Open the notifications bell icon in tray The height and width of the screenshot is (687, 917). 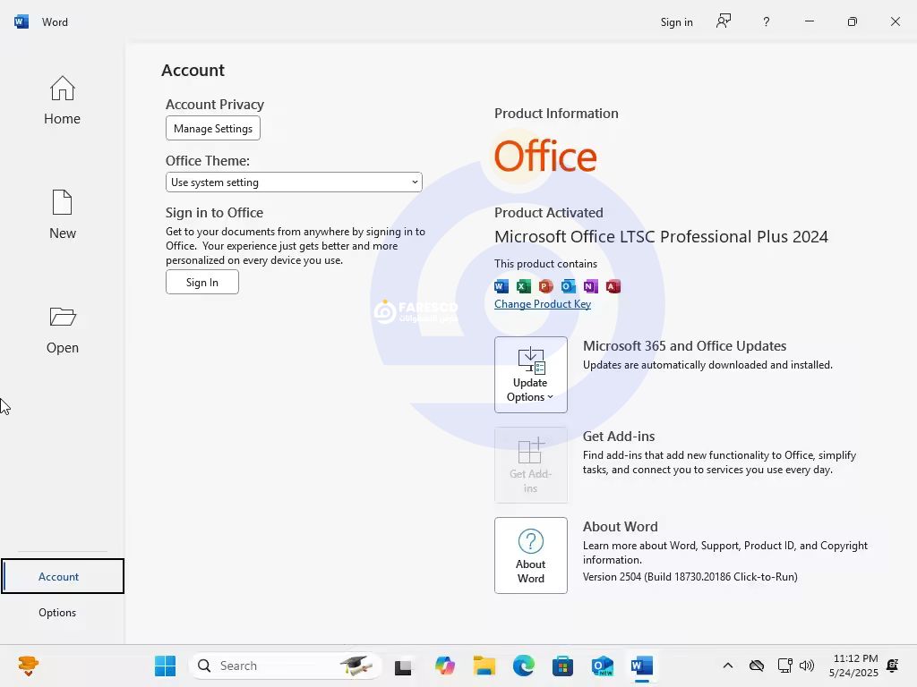pyautogui.click(x=893, y=666)
